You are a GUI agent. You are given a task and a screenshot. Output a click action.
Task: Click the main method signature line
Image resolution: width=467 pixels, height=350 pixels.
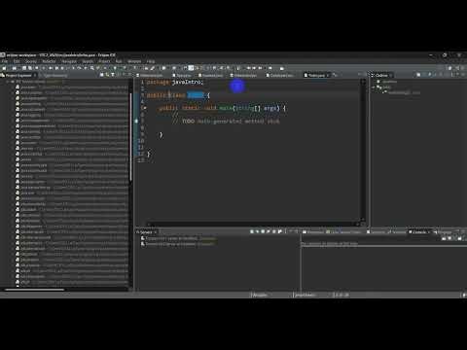(223, 108)
